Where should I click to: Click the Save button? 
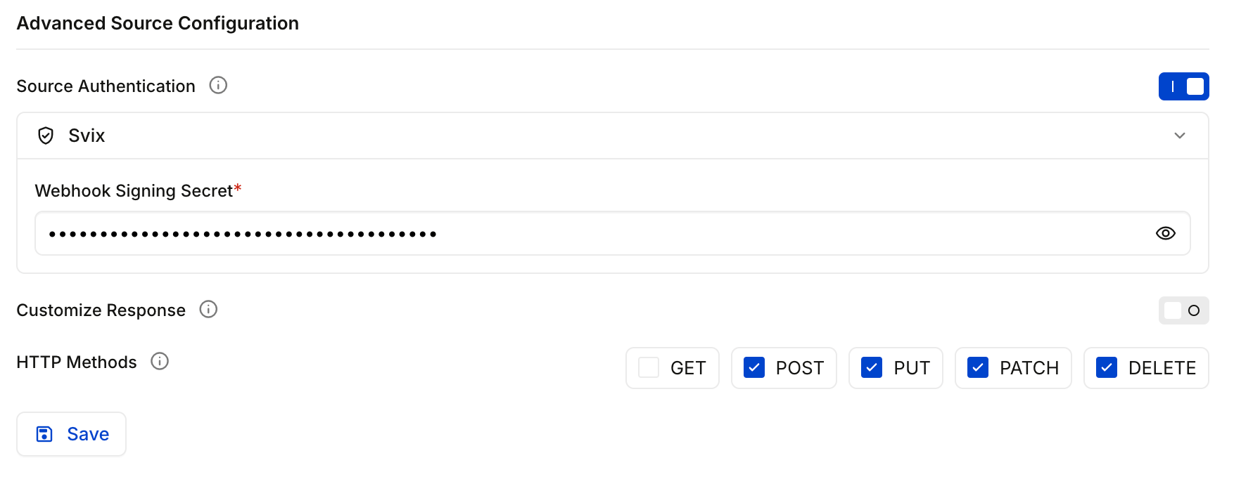tap(71, 433)
